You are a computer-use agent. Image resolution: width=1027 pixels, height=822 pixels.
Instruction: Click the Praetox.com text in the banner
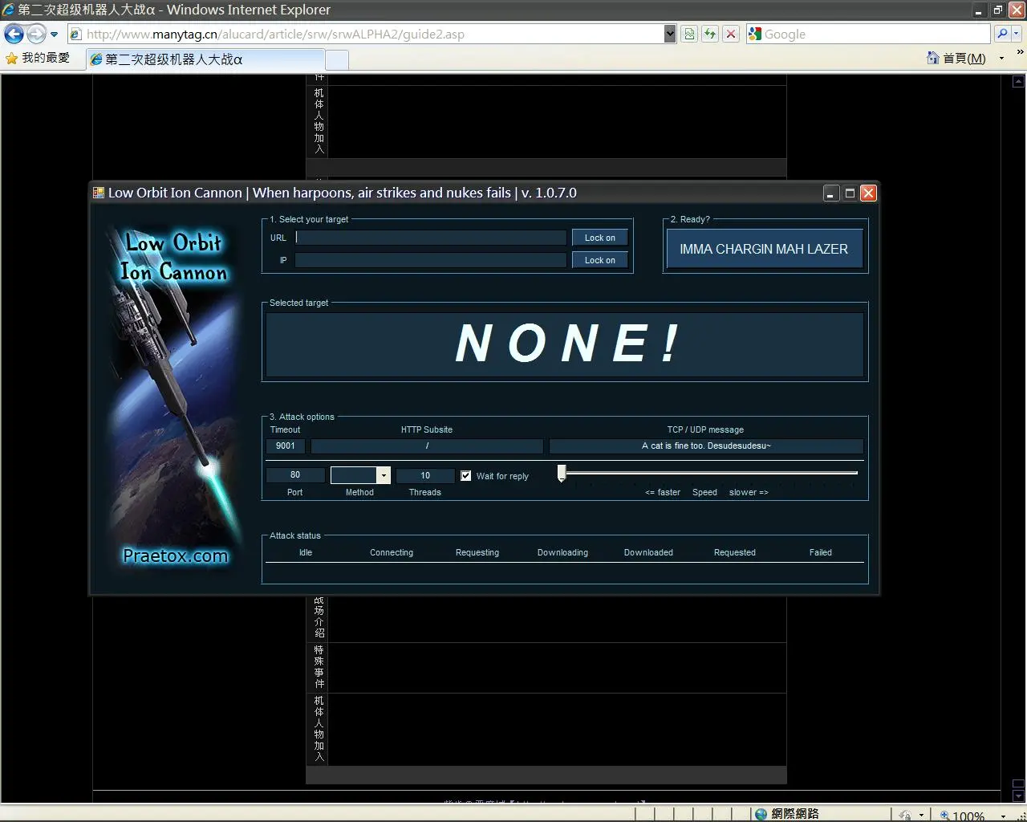175,555
